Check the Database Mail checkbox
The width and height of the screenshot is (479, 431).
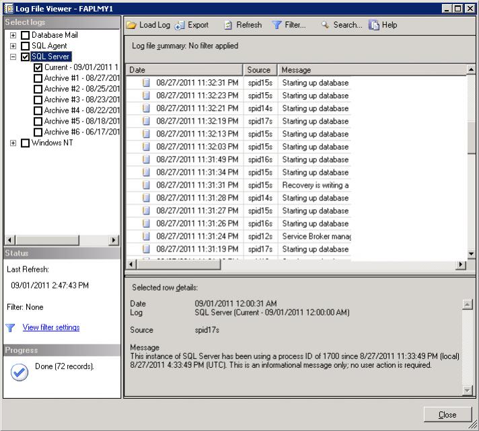(26, 35)
